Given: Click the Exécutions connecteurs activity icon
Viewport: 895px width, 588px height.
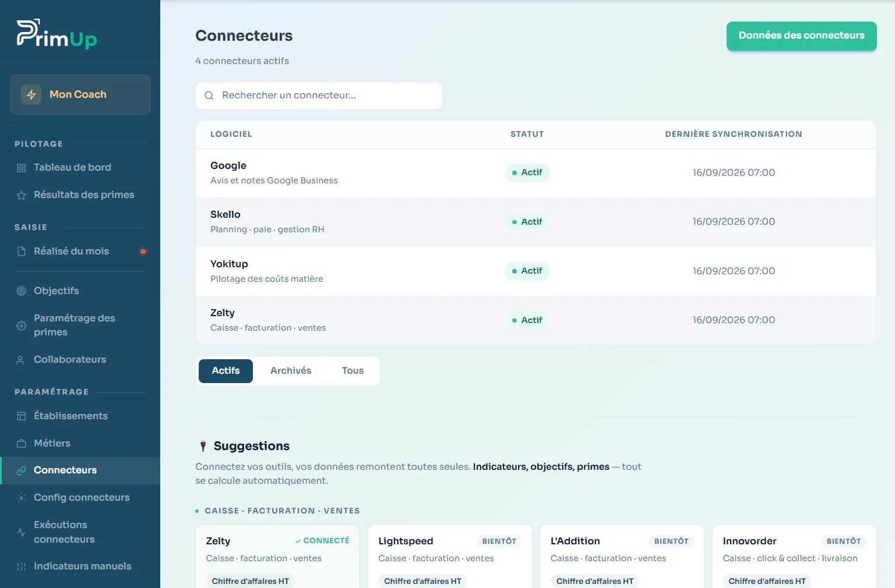Looking at the screenshot, I should (22, 532).
